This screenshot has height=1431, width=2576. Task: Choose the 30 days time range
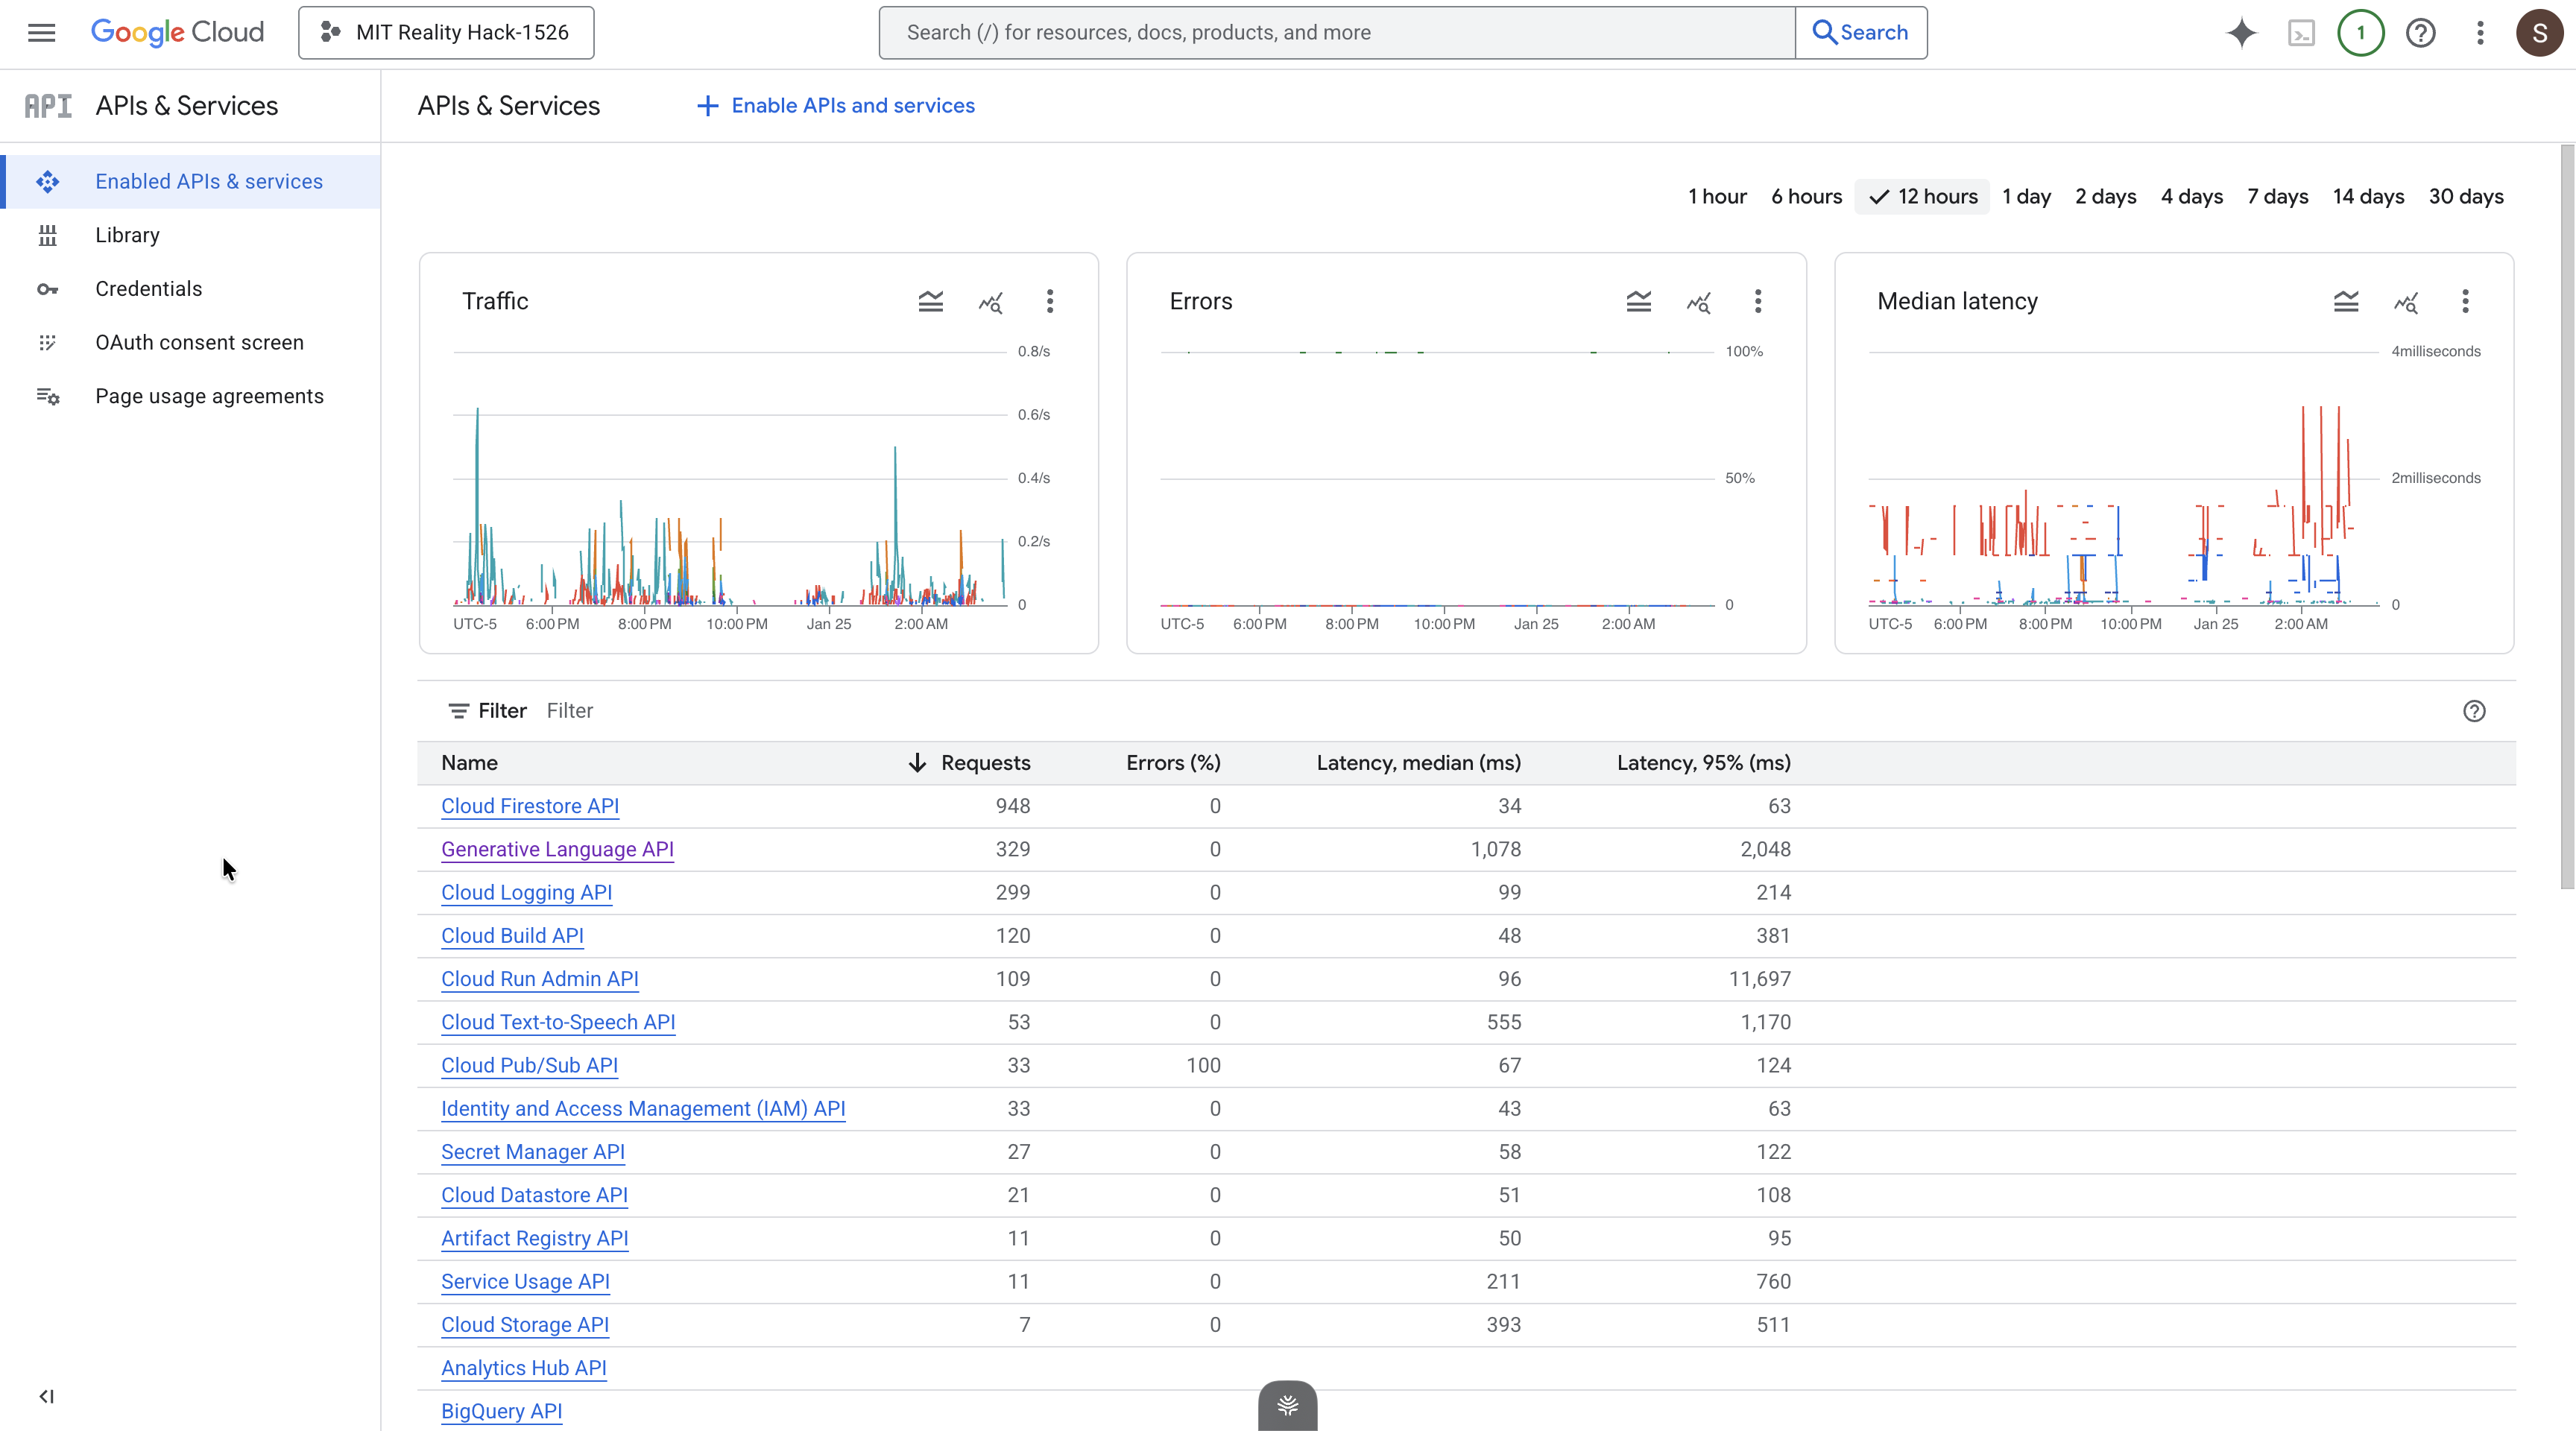(x=2465, y=196)
